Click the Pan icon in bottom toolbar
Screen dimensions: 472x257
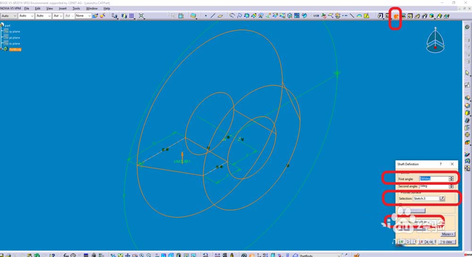[x=127, y=255]
